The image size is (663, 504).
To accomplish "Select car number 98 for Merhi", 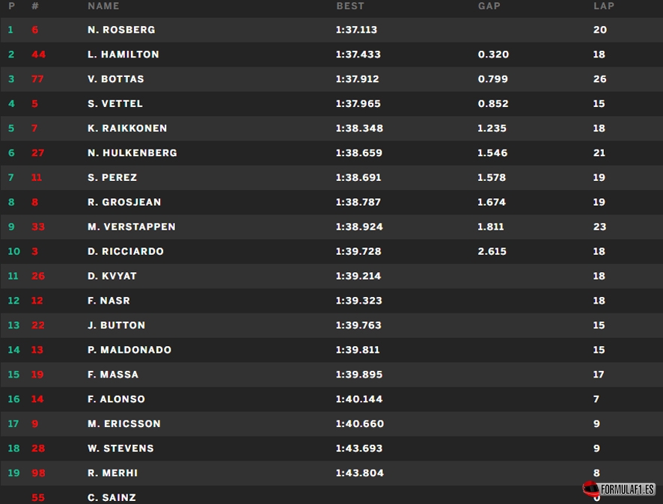I will tap(38, 473).
